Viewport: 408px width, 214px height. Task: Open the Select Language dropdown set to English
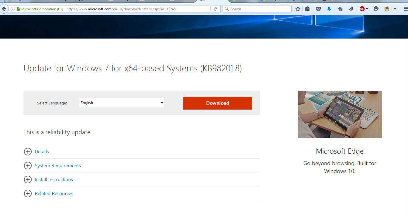(x=122, y=103)
